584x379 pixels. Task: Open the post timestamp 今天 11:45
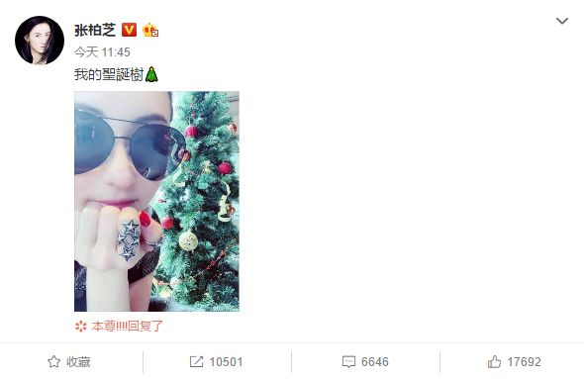(x=102, y=52)
